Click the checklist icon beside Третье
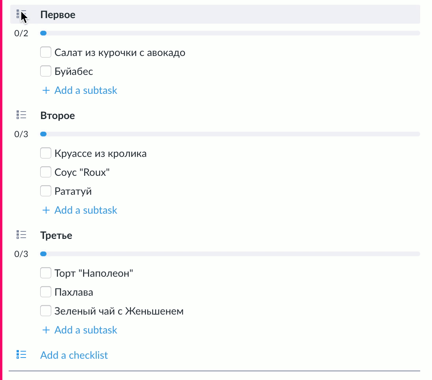 point(21,235)
